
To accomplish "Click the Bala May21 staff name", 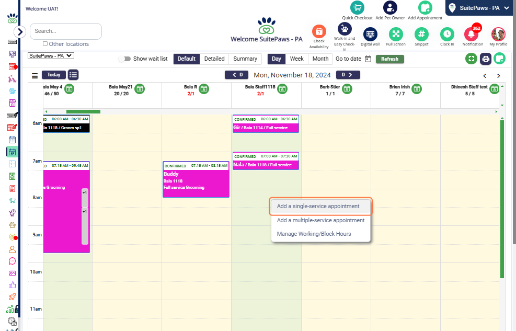I will (x=120, y=87).
